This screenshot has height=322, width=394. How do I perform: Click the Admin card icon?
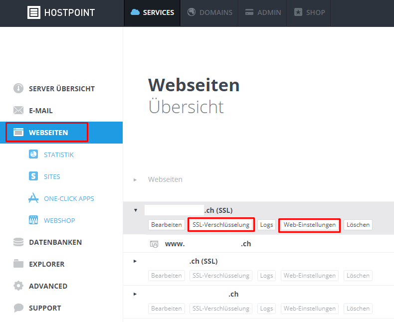coord(249,12)
